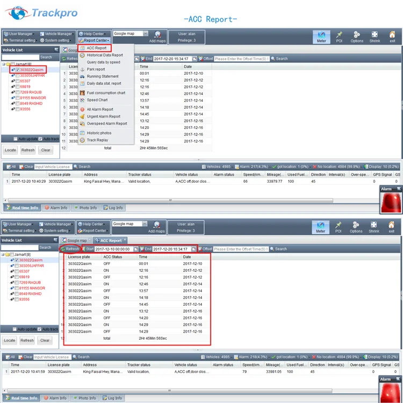Open Start date calendar picker in lower window
This screenshot has width=403, height=403.
pyautogui.click(x=136, y=249)
